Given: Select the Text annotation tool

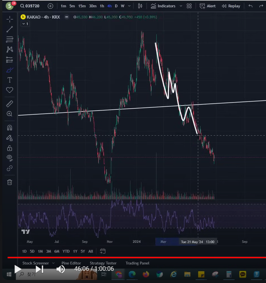Looking at the screenshot, I should point(10,80).
